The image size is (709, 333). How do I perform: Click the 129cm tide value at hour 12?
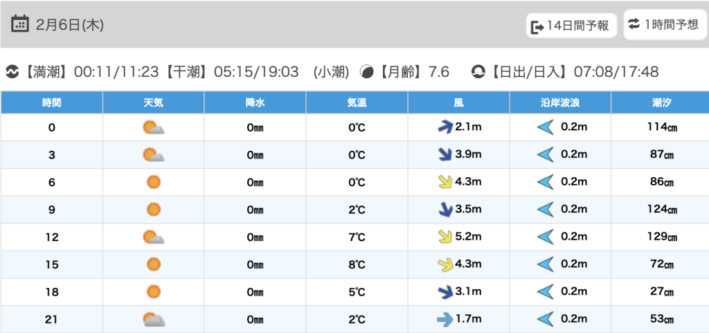point(661,237)
